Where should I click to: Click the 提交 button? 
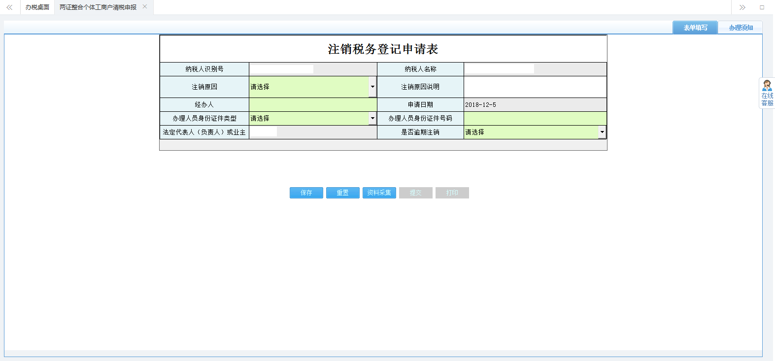click(x=416, y=193)
